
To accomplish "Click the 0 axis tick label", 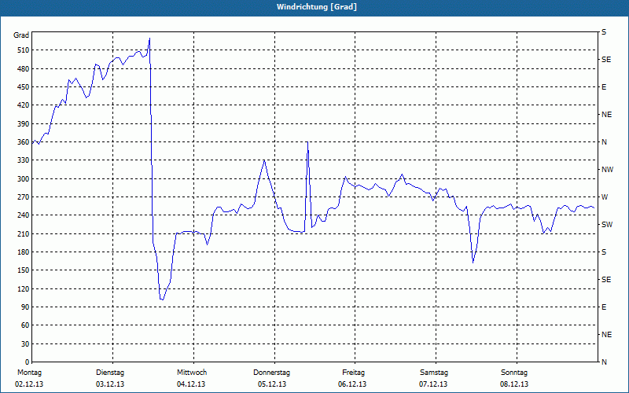I will pyautogui.click(x=27, y=362).
